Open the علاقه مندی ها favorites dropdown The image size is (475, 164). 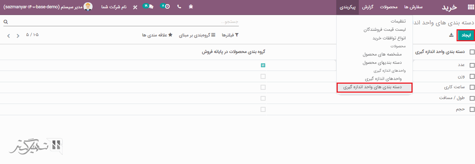click(157, 35)
